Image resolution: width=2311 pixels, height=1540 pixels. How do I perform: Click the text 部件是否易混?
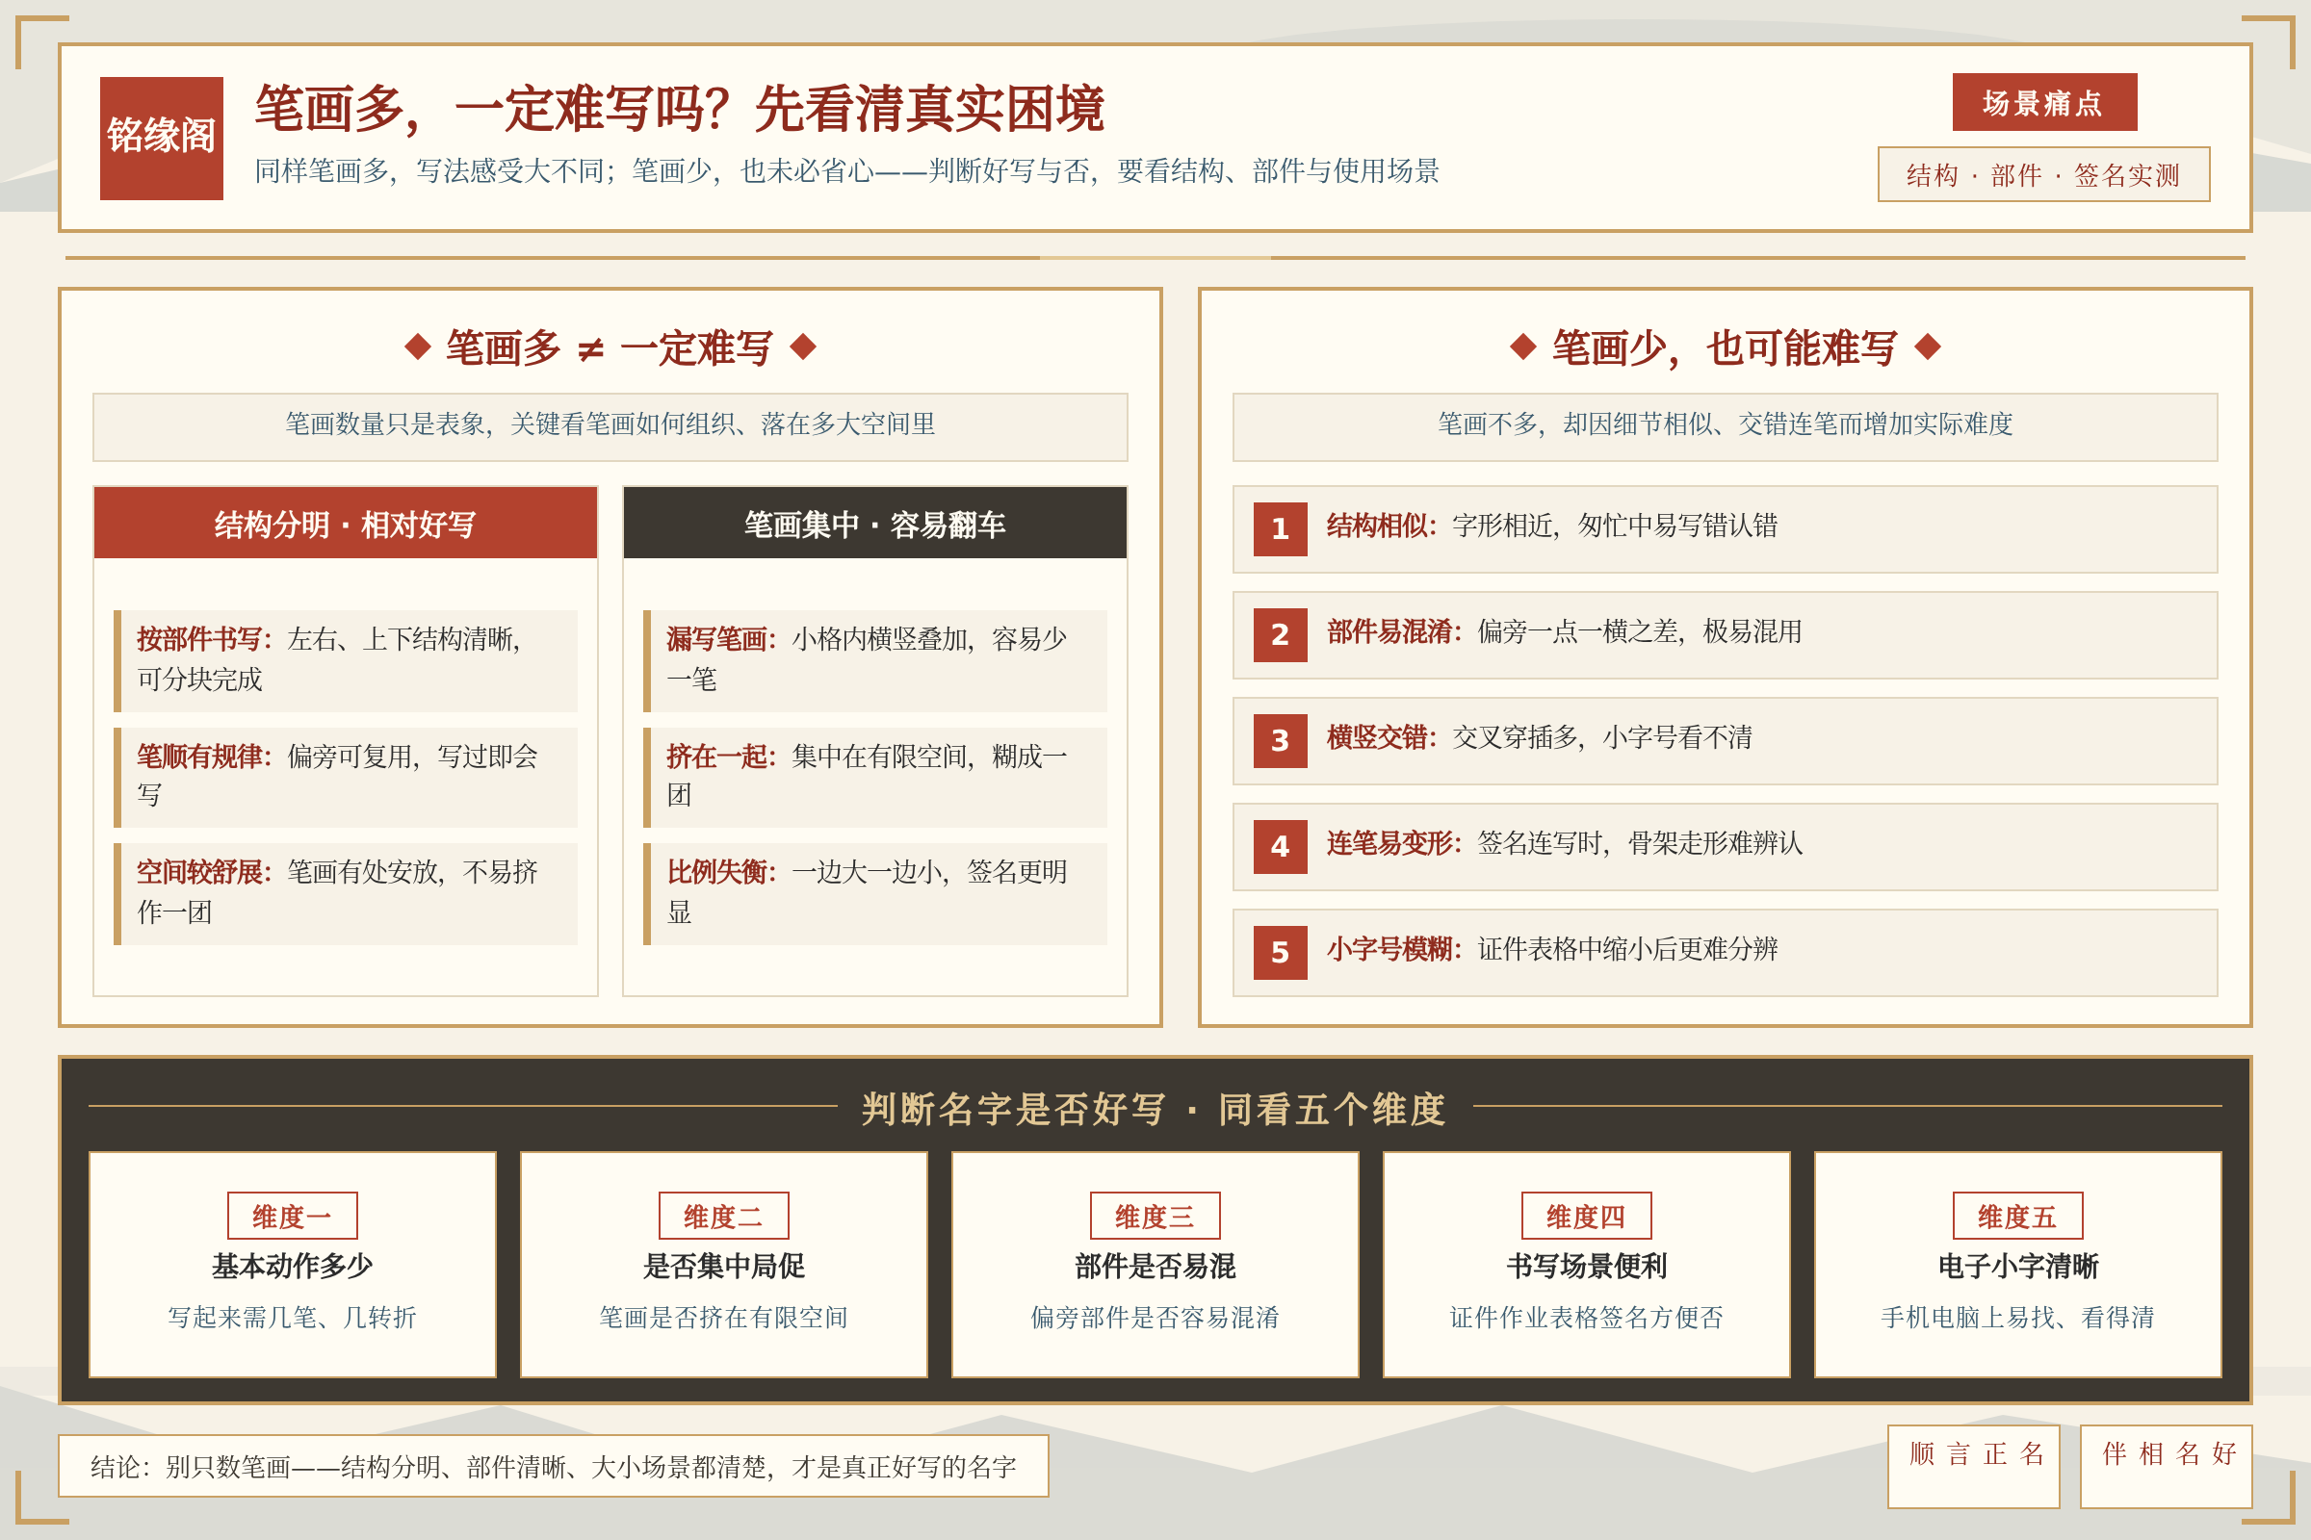pos(1155,1266)
